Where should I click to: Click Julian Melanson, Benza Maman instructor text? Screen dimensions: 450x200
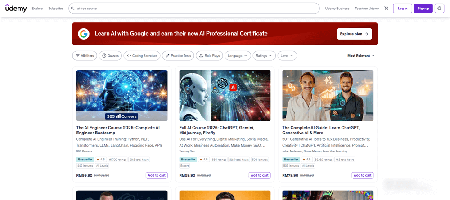pos(315,151)
